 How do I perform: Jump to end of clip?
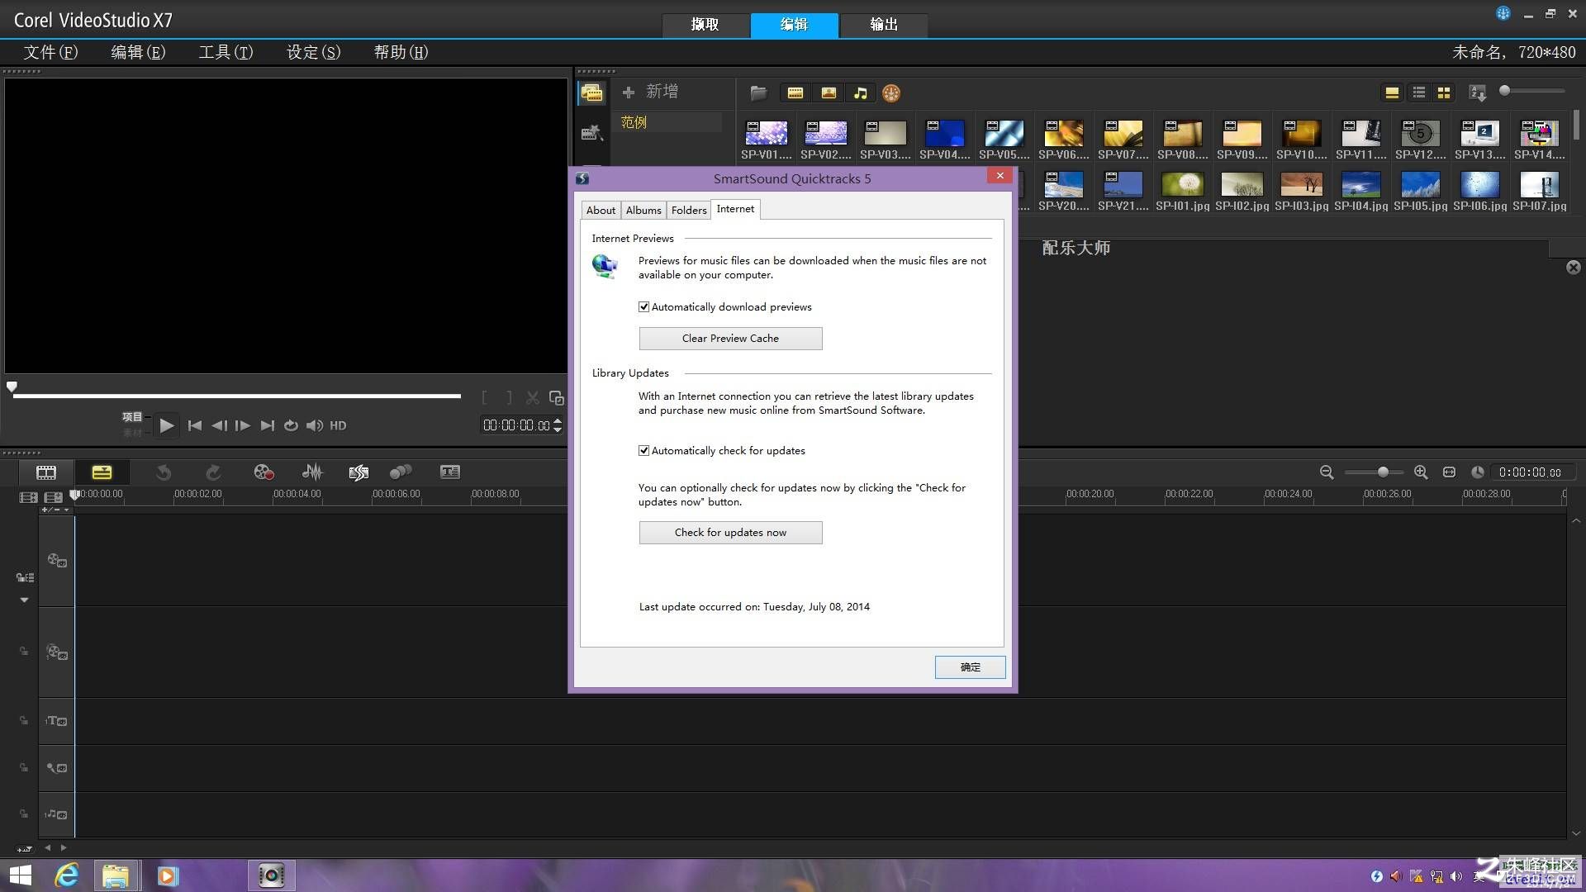[x=267, y=425]
